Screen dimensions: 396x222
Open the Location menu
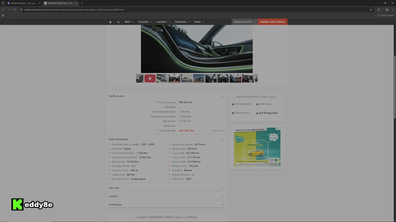163,22
